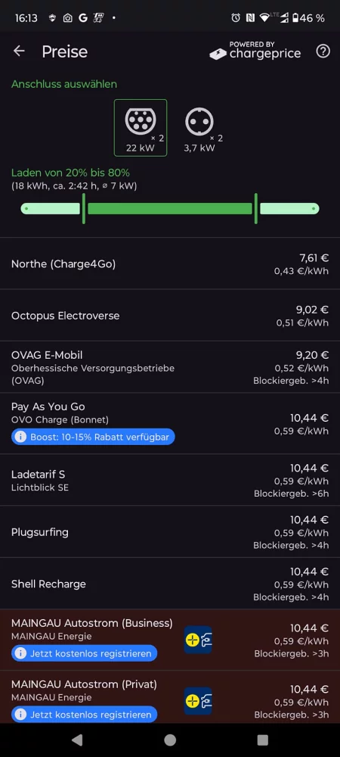
Task: Open the Northe (Charge4Go) tariff entry
Action: click(170, 263)
